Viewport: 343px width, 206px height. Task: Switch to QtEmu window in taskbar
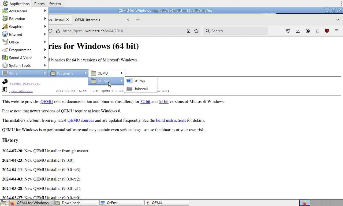[x=121, y=203]
